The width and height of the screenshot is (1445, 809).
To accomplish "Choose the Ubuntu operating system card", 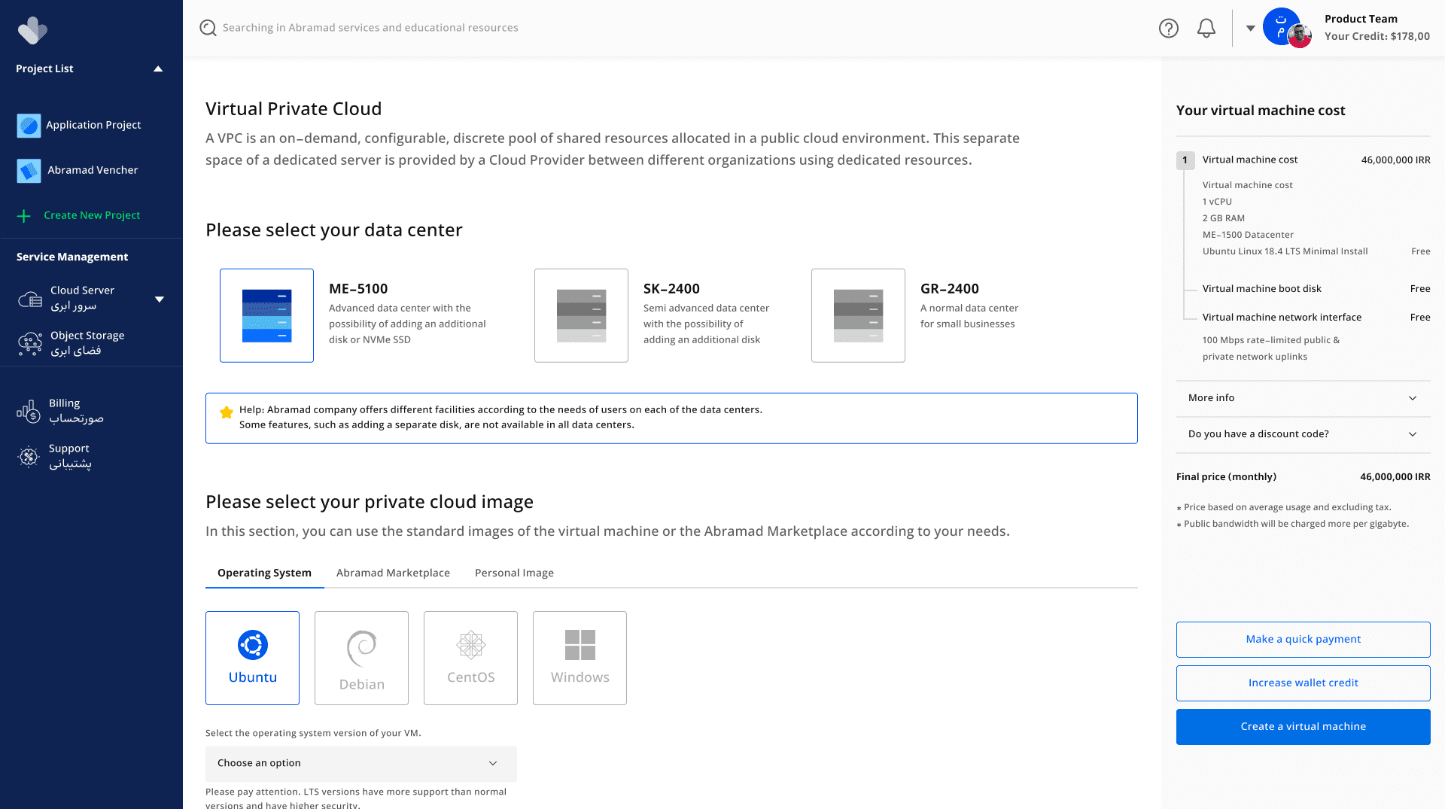I will 252,658.
